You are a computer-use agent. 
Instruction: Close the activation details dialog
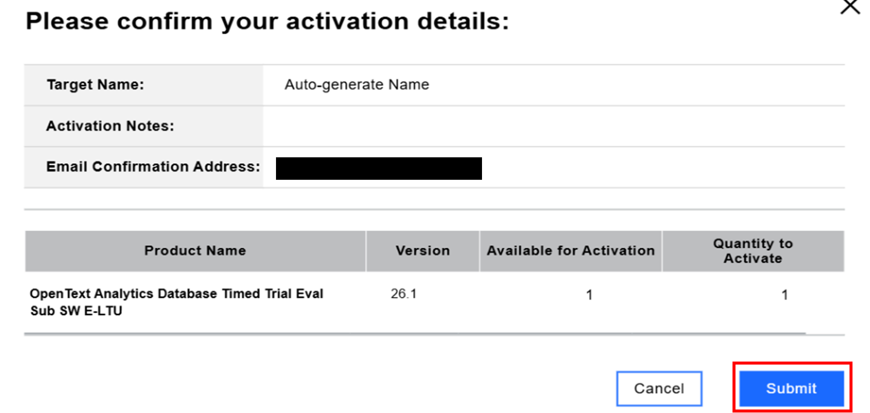[x=849, y=7]
